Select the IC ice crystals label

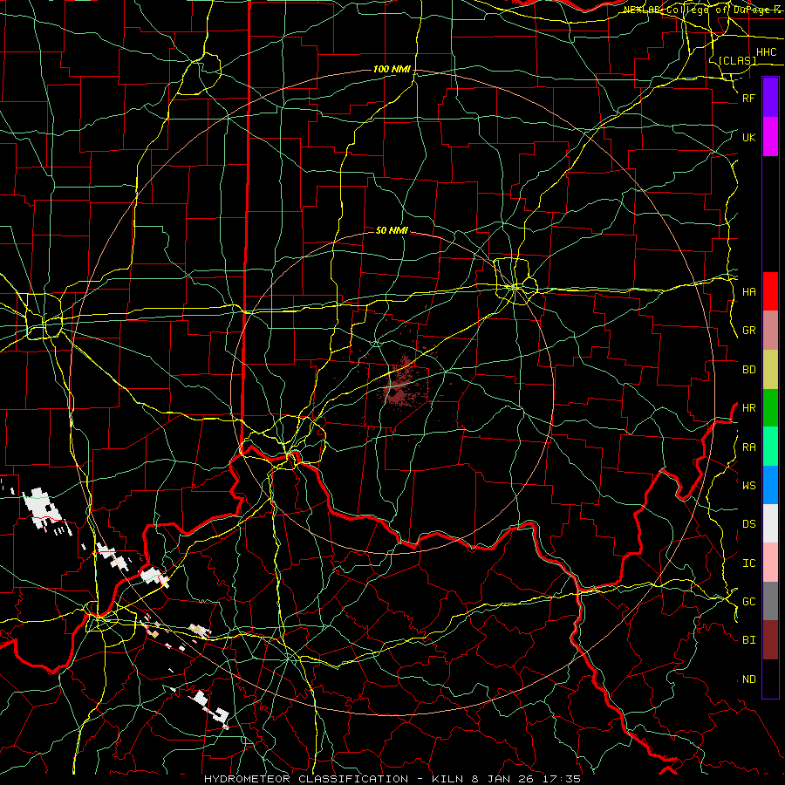point(748,563)
